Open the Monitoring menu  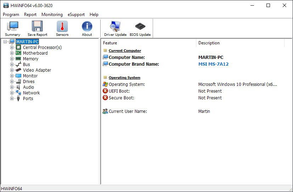52,15
